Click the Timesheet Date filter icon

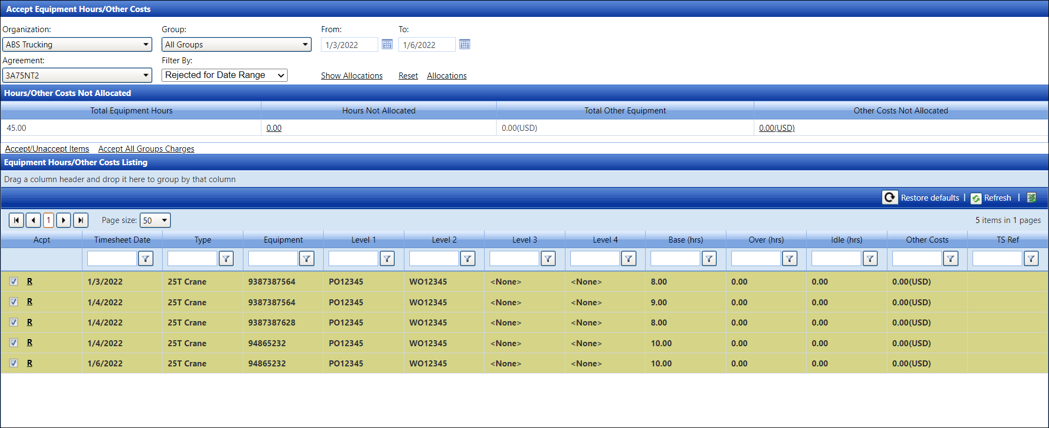point(146,259)
